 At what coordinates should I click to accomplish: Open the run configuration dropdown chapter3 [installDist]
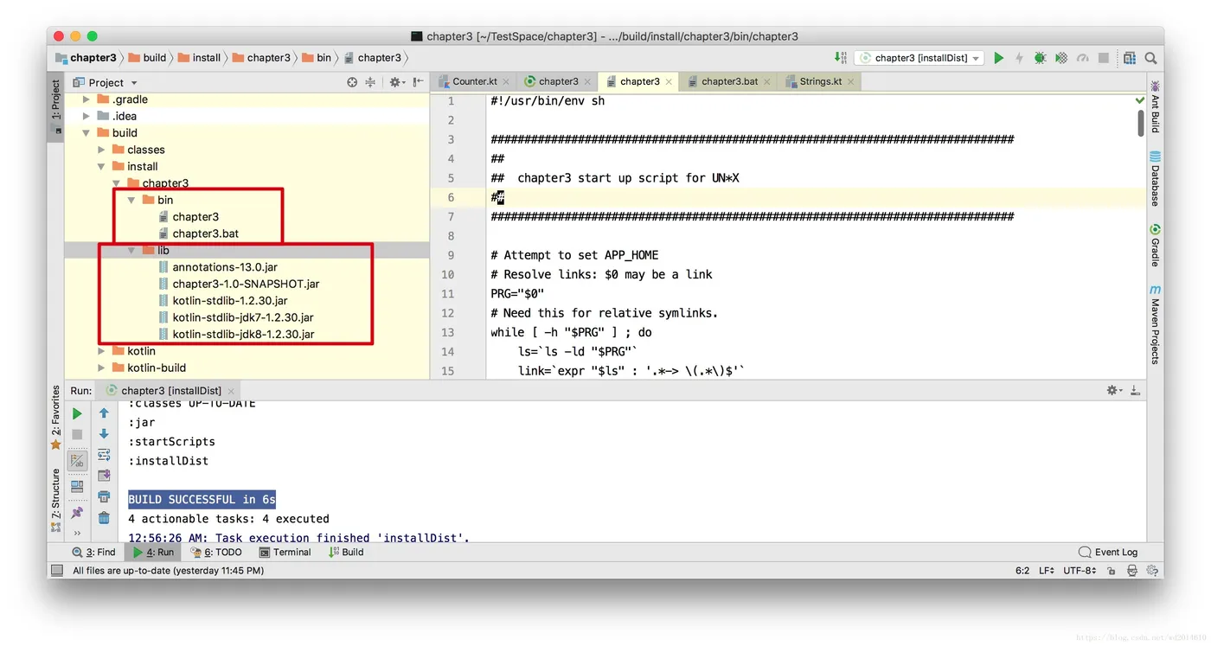pyautogui.click(x=919, y=58)
